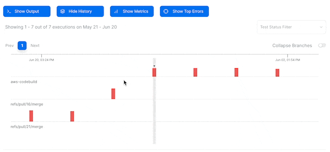Select the last aws-codebuild execution bar near Jun 02

[x=277, y=73]
